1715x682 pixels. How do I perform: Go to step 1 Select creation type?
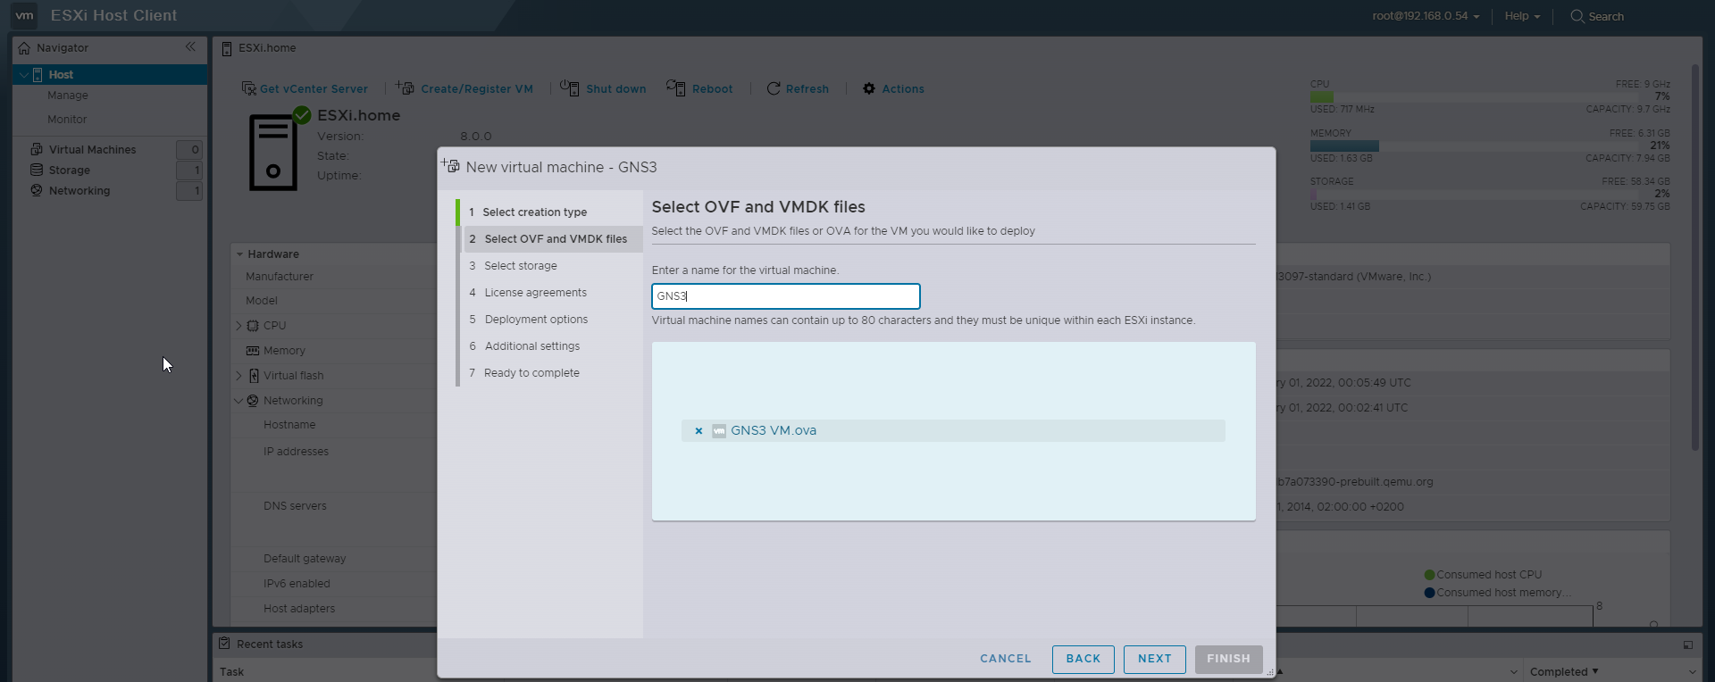point(534,212)
